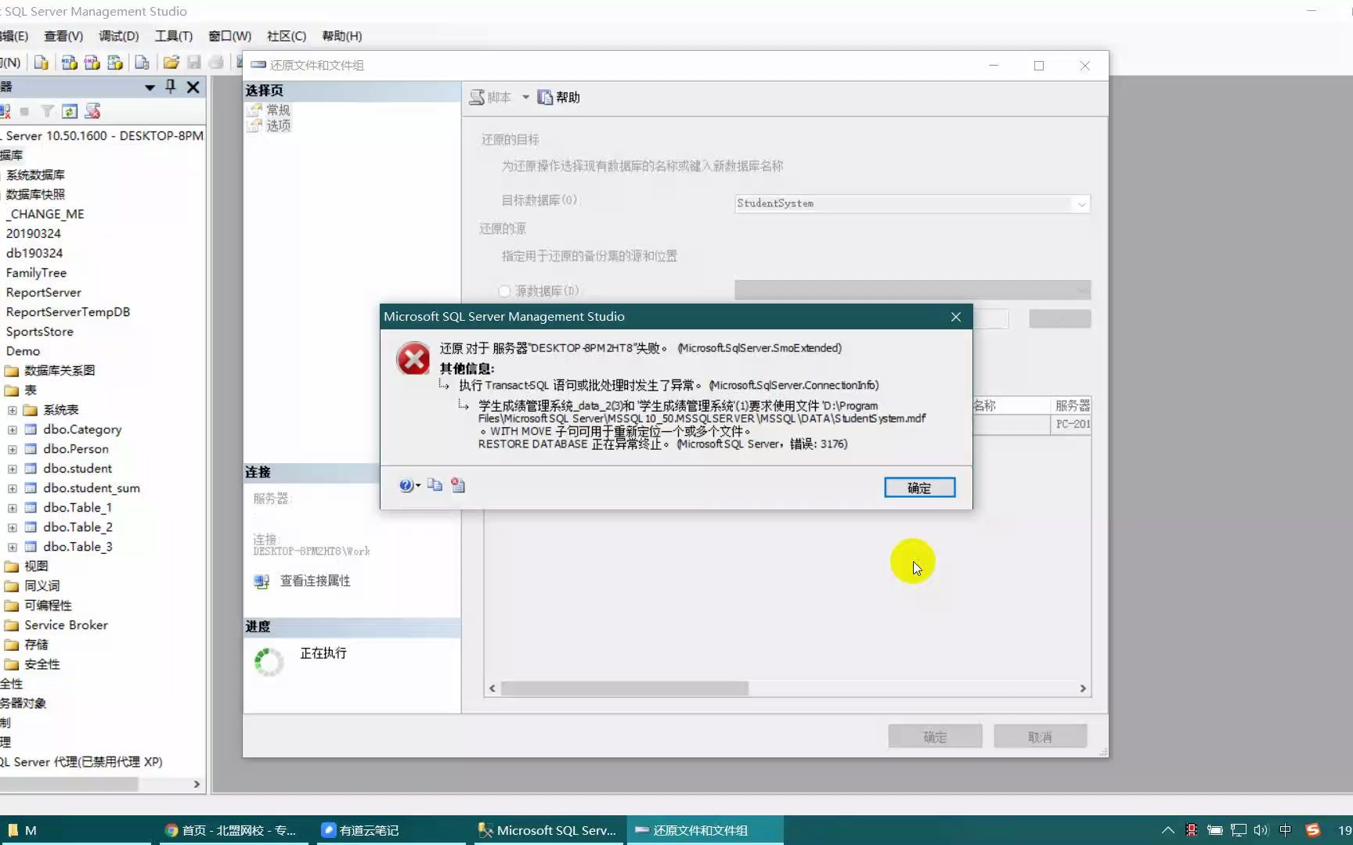Expand the dbo.Person table node
This screenshot has width=1353, height=845.
[12, 449]
